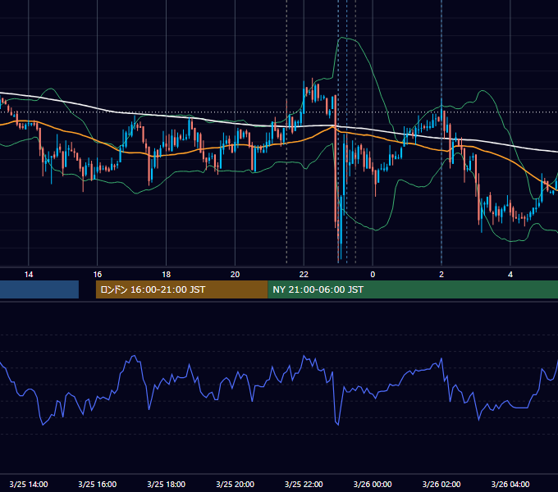The image size is (558, 492).
Task: Click the 3/25 16:00 bottom axis label
Action: pyautogui.click(x=97, y=484)
